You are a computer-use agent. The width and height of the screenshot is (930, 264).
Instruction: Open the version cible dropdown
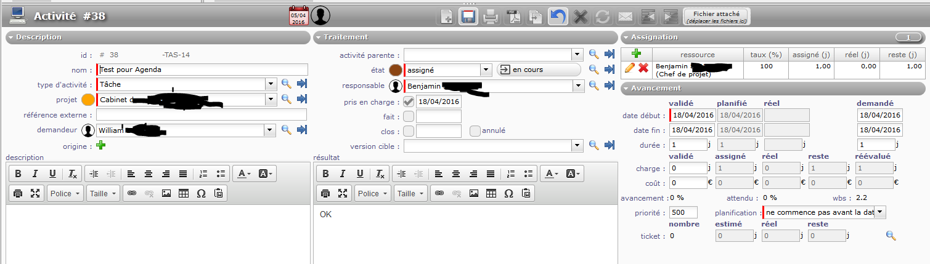click(577, 145)
